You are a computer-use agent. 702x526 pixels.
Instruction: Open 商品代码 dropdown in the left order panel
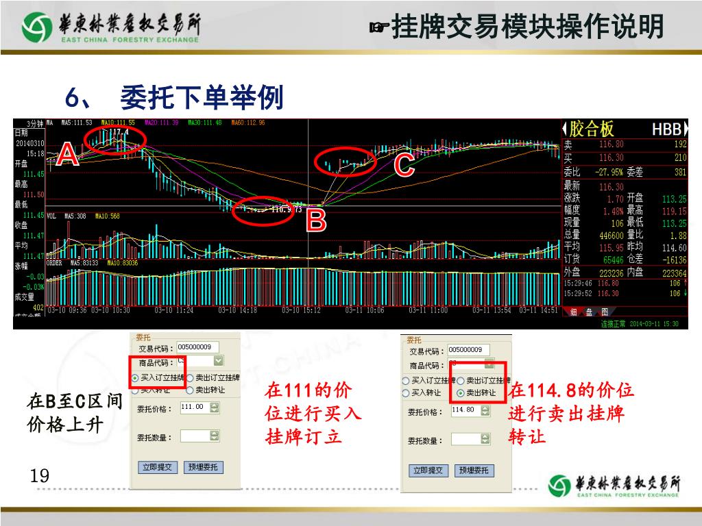coord(219,361)
